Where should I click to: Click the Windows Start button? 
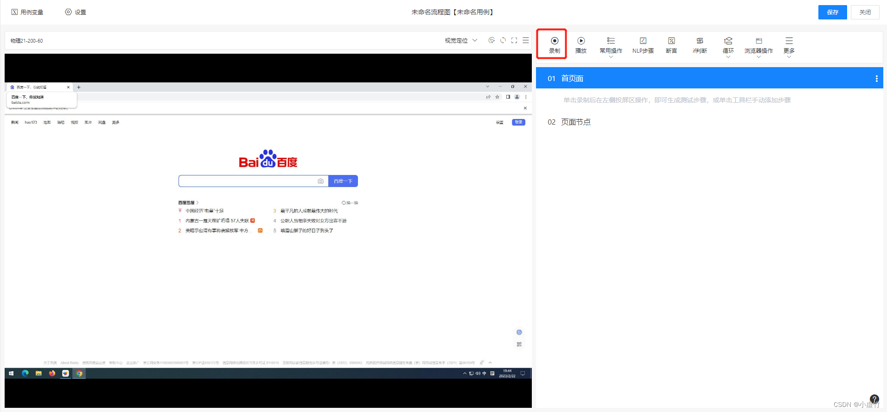pyautogui.click(x=11, y=374)
